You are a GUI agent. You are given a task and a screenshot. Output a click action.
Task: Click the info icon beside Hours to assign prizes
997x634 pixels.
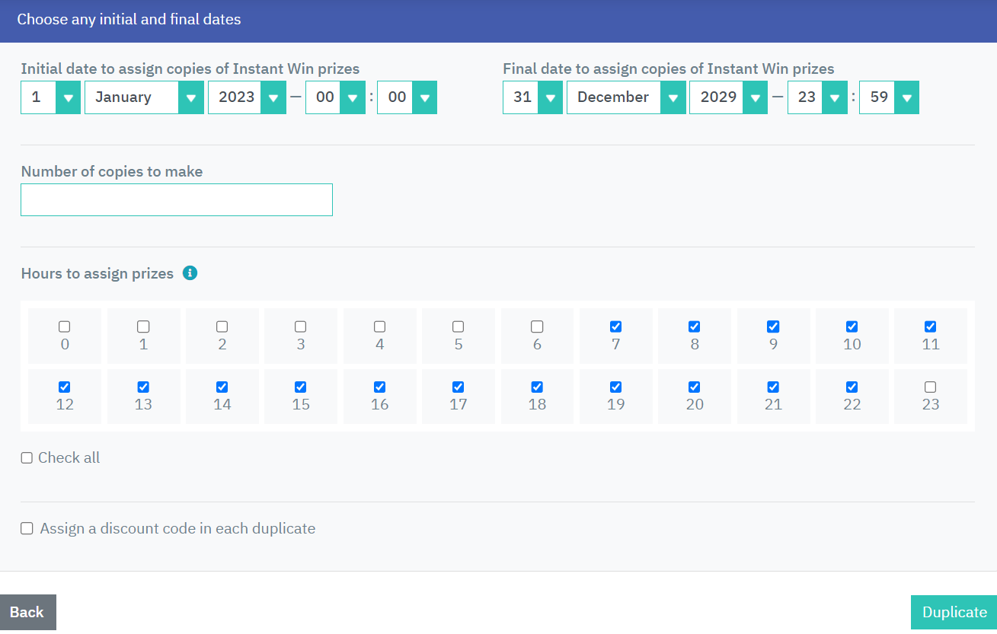(x=190, y=272)
